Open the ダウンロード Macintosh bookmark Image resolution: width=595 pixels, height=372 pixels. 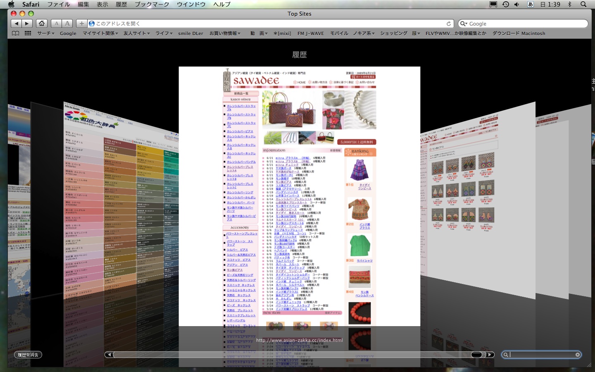[519, 33]
